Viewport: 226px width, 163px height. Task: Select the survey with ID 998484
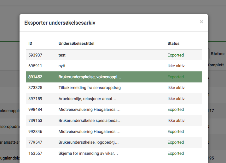[x=35, y=110]
